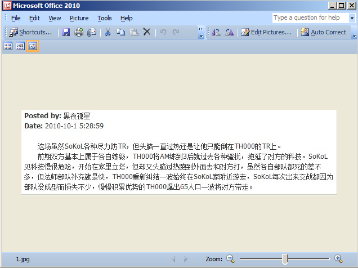Screen dimensions: 358x268
Task: Click the Zoom slider handle
Action: tap(285, 259)
